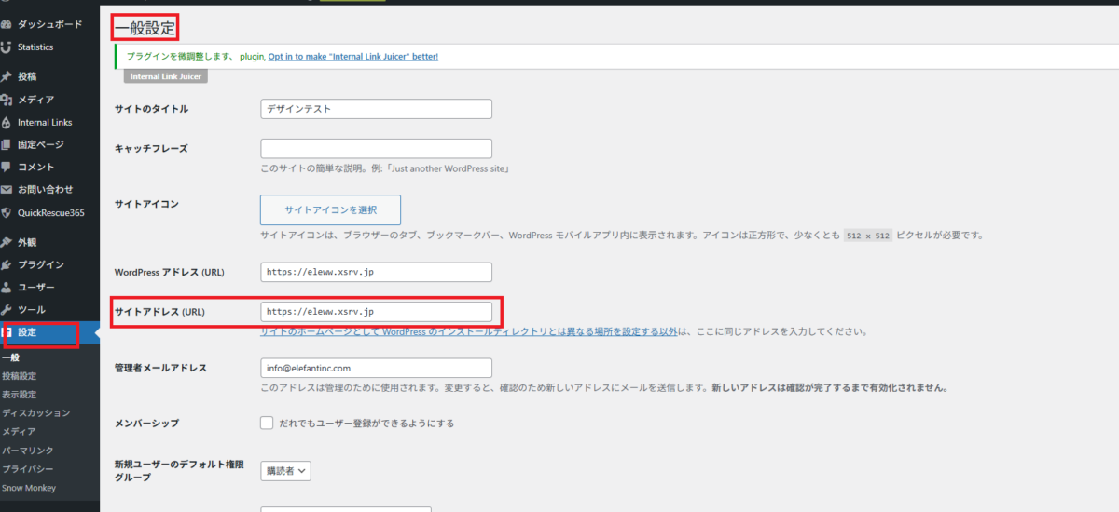Image resolution: width=1119 pixels, height=512 pixels.
Task: Click the Opt in to Internal Link Juicer link
Action: click(x=352, y=56)
